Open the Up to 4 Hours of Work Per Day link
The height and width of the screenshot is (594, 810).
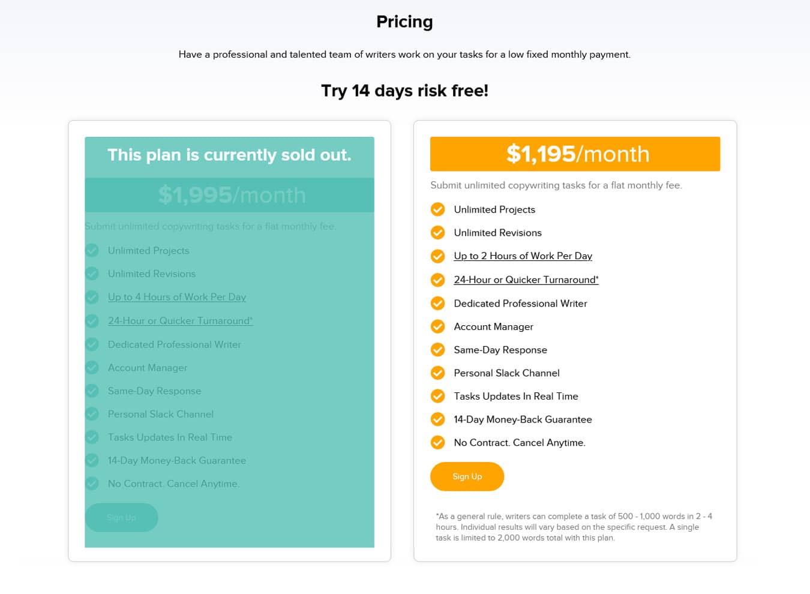pos(177,297)
